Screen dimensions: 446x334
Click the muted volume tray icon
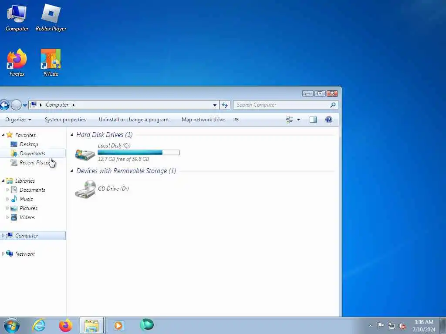click(x=402, y=326)
